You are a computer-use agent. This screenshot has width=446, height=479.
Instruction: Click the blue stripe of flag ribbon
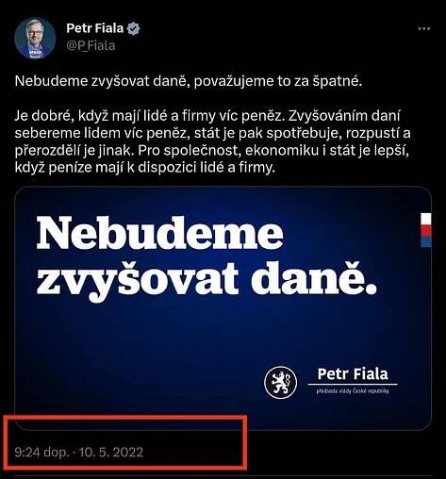[426, 242]
